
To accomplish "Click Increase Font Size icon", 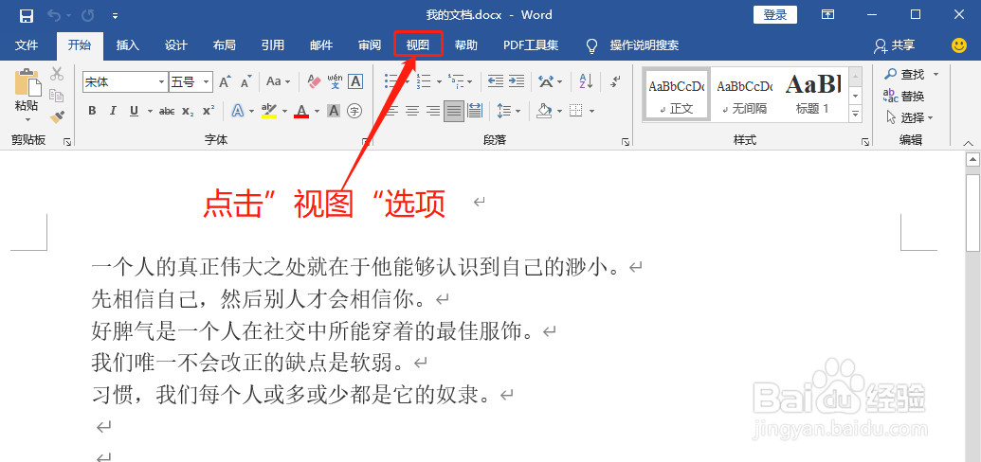I will click(225, 82).
